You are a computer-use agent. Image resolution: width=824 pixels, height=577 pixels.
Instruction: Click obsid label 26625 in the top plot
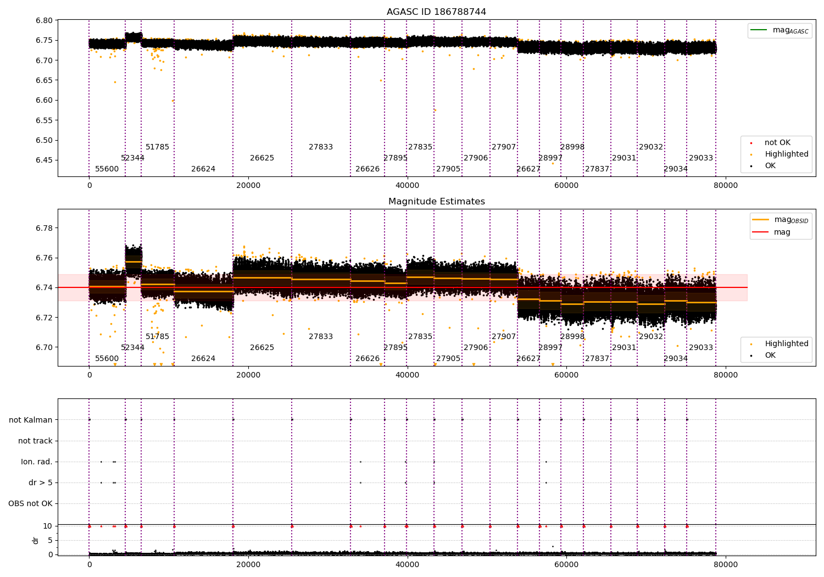[262, 158]
